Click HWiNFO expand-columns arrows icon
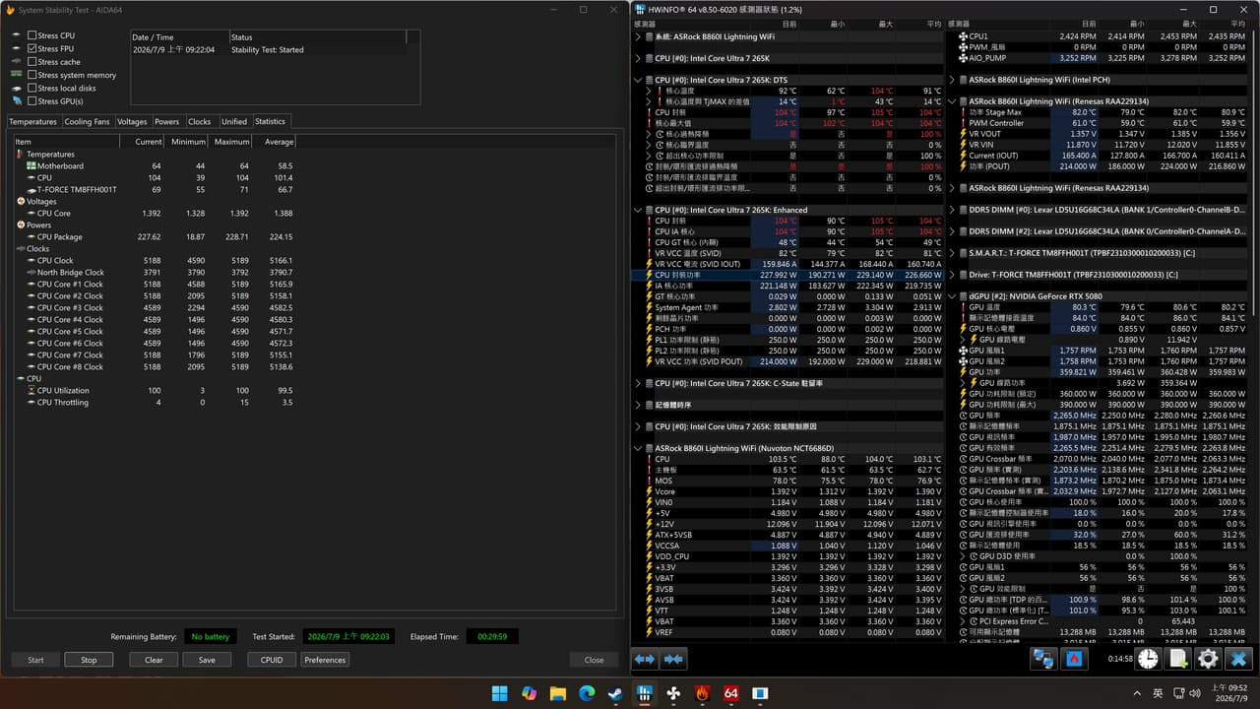Image resolution: width=1260 pixels, height=709 pixels. (x=645, y=659)
